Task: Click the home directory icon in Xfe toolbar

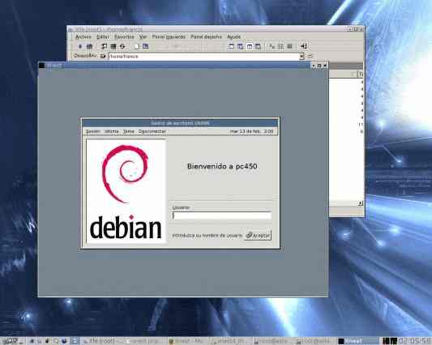Action: click(89, 46)
